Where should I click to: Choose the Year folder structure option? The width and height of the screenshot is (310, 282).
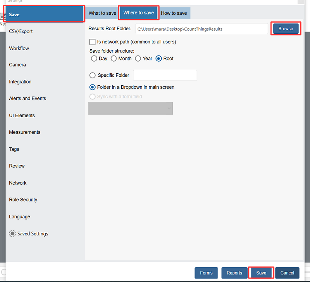(138, 59)
